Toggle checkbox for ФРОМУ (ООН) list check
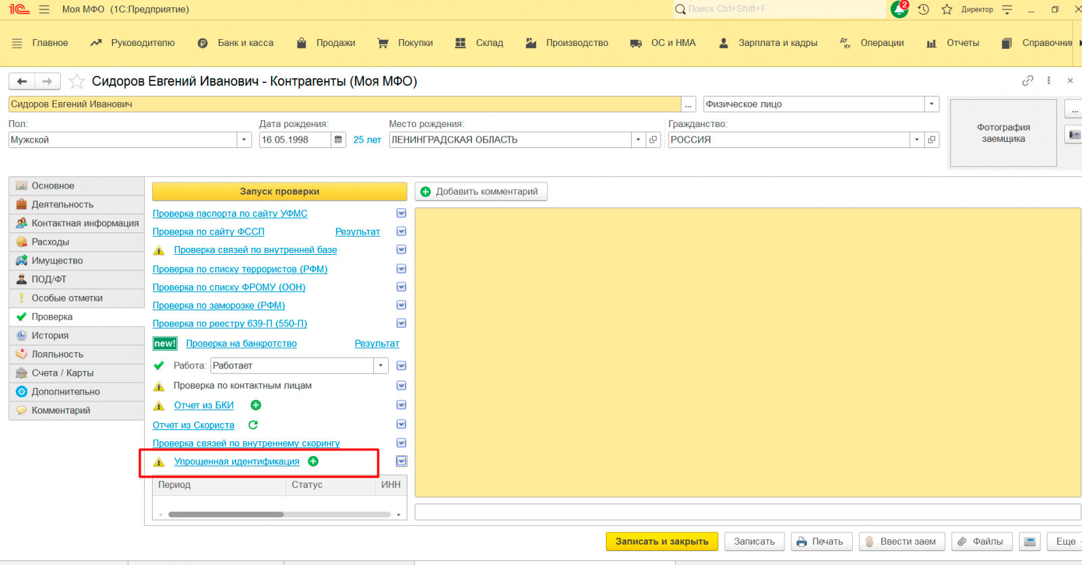The height and width of the screenshot is (565, 1082). [x=401, y=287]
